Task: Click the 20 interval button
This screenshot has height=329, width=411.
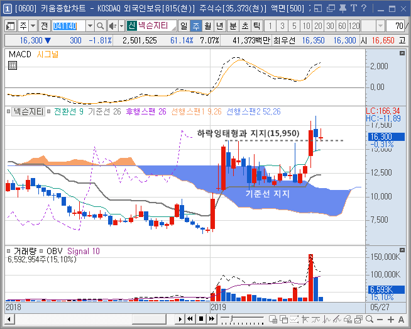Action: click(x=318, y=26)
